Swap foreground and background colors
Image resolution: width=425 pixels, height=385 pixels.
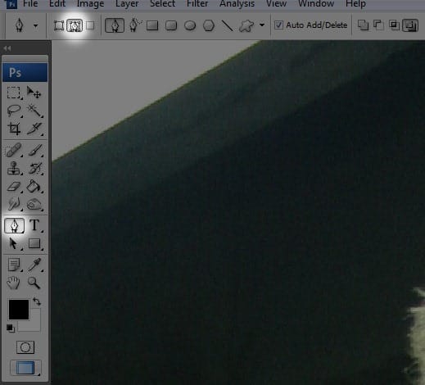(37, 301)
